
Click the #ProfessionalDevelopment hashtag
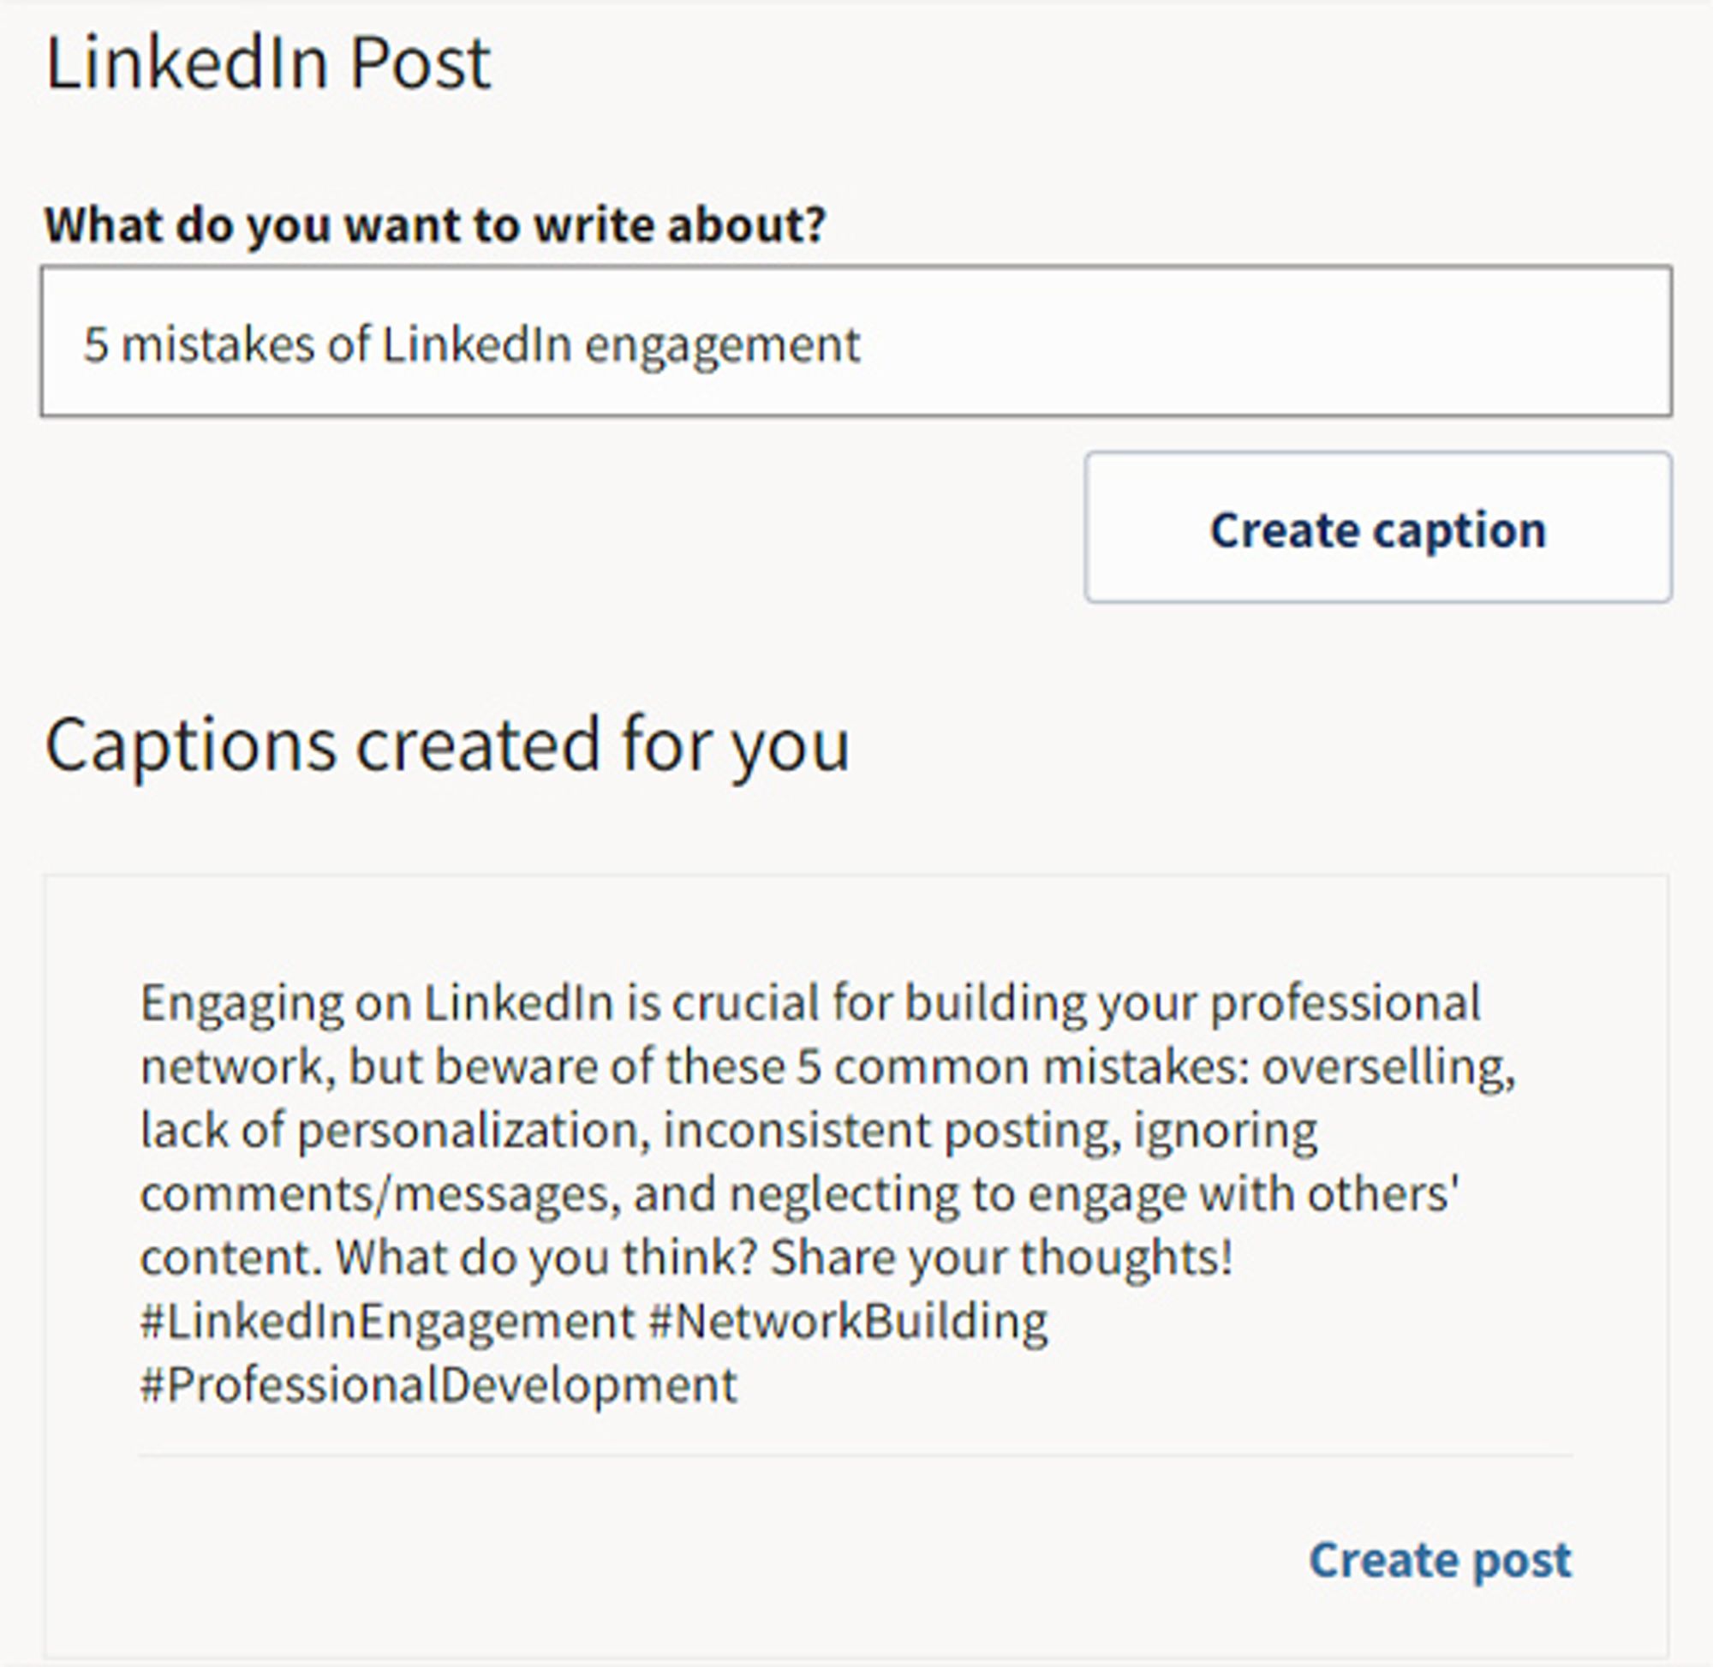pyautogui.click(x=438, y=1385)
